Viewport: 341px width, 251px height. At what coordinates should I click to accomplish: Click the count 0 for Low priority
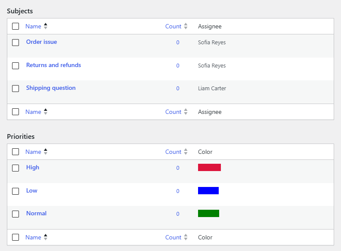(178, 191)
